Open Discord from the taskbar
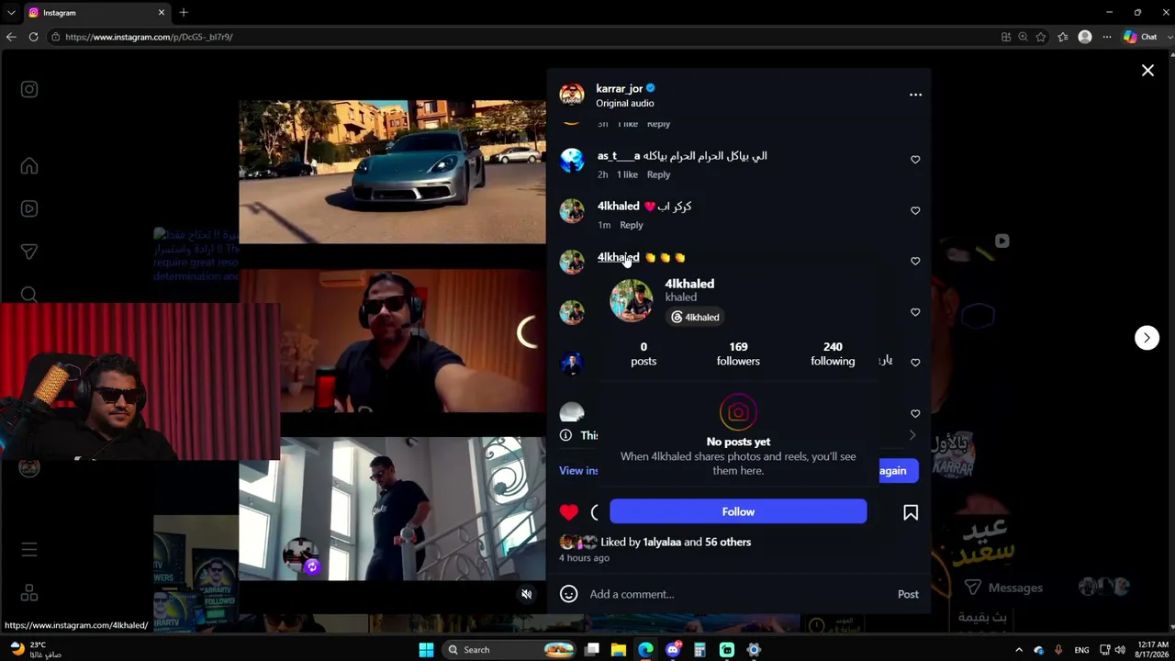Viewport: 1175px width, 661px height. tap(673, 650)
